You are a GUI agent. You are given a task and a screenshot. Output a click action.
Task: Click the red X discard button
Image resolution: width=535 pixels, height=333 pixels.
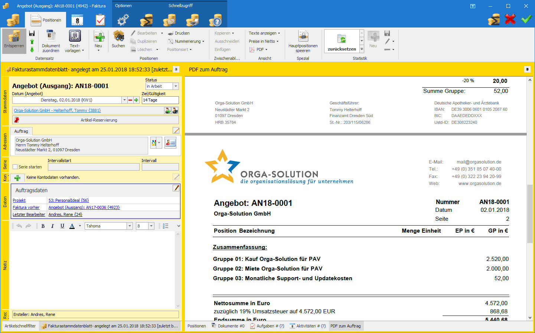tap(510, 19)
